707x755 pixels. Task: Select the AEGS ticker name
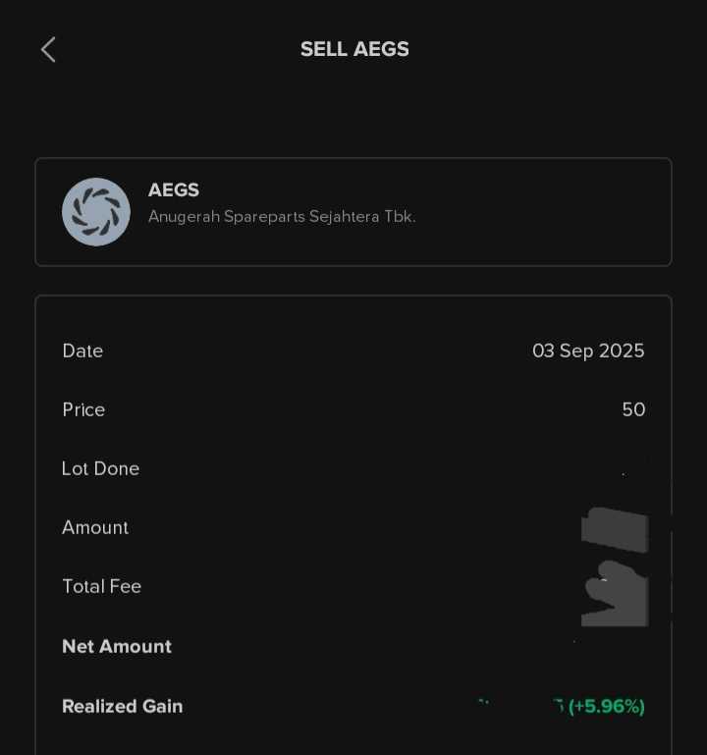(x=174, y=189)
